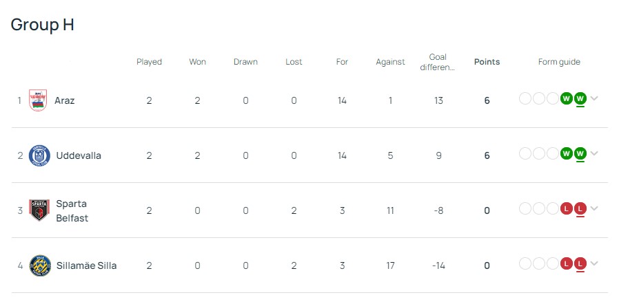This screenshot has height=304, width=619.
Task: Click Araz's latest underlined win badge
Action: [x=580, y=98]
